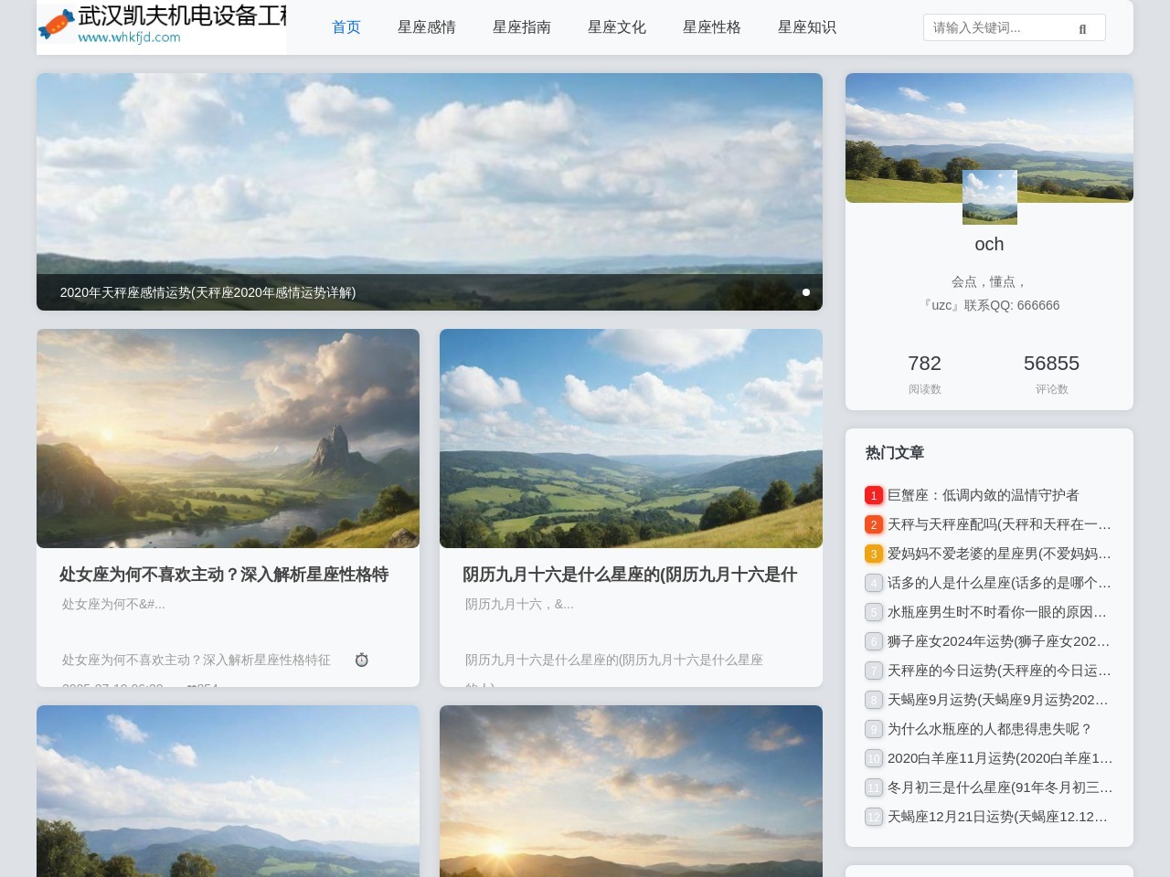Image resolution: width=1170 pixels, height=877 pixels.
Task: Go to the 星座感情 menu item
Action: pyautogui.click(x=427, y=27)
